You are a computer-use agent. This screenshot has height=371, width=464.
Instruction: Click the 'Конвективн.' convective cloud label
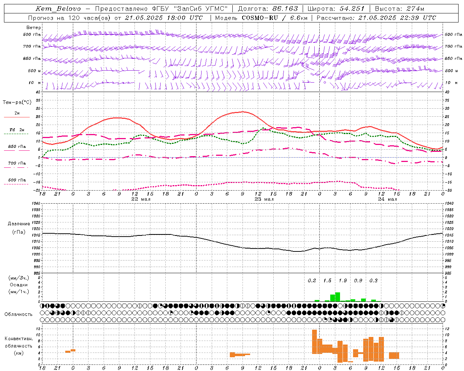pyautogui.click(x=19, y=339)
